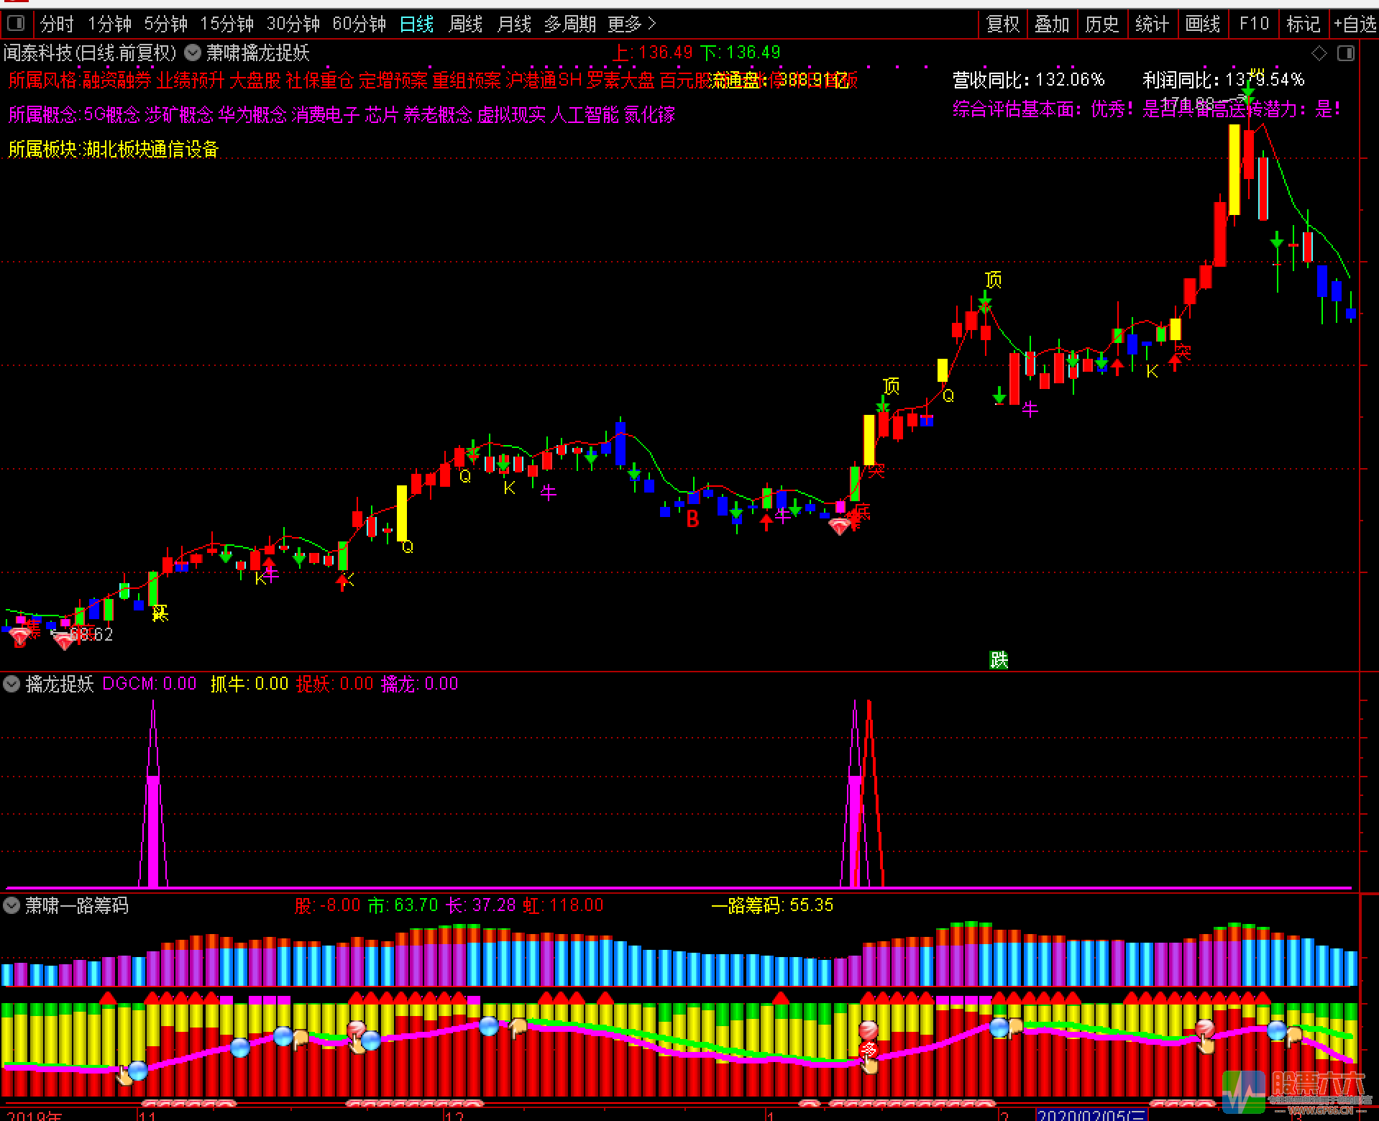Switch to 周线 weekly chart
1379x1121 pixels.
pos(465,24)
